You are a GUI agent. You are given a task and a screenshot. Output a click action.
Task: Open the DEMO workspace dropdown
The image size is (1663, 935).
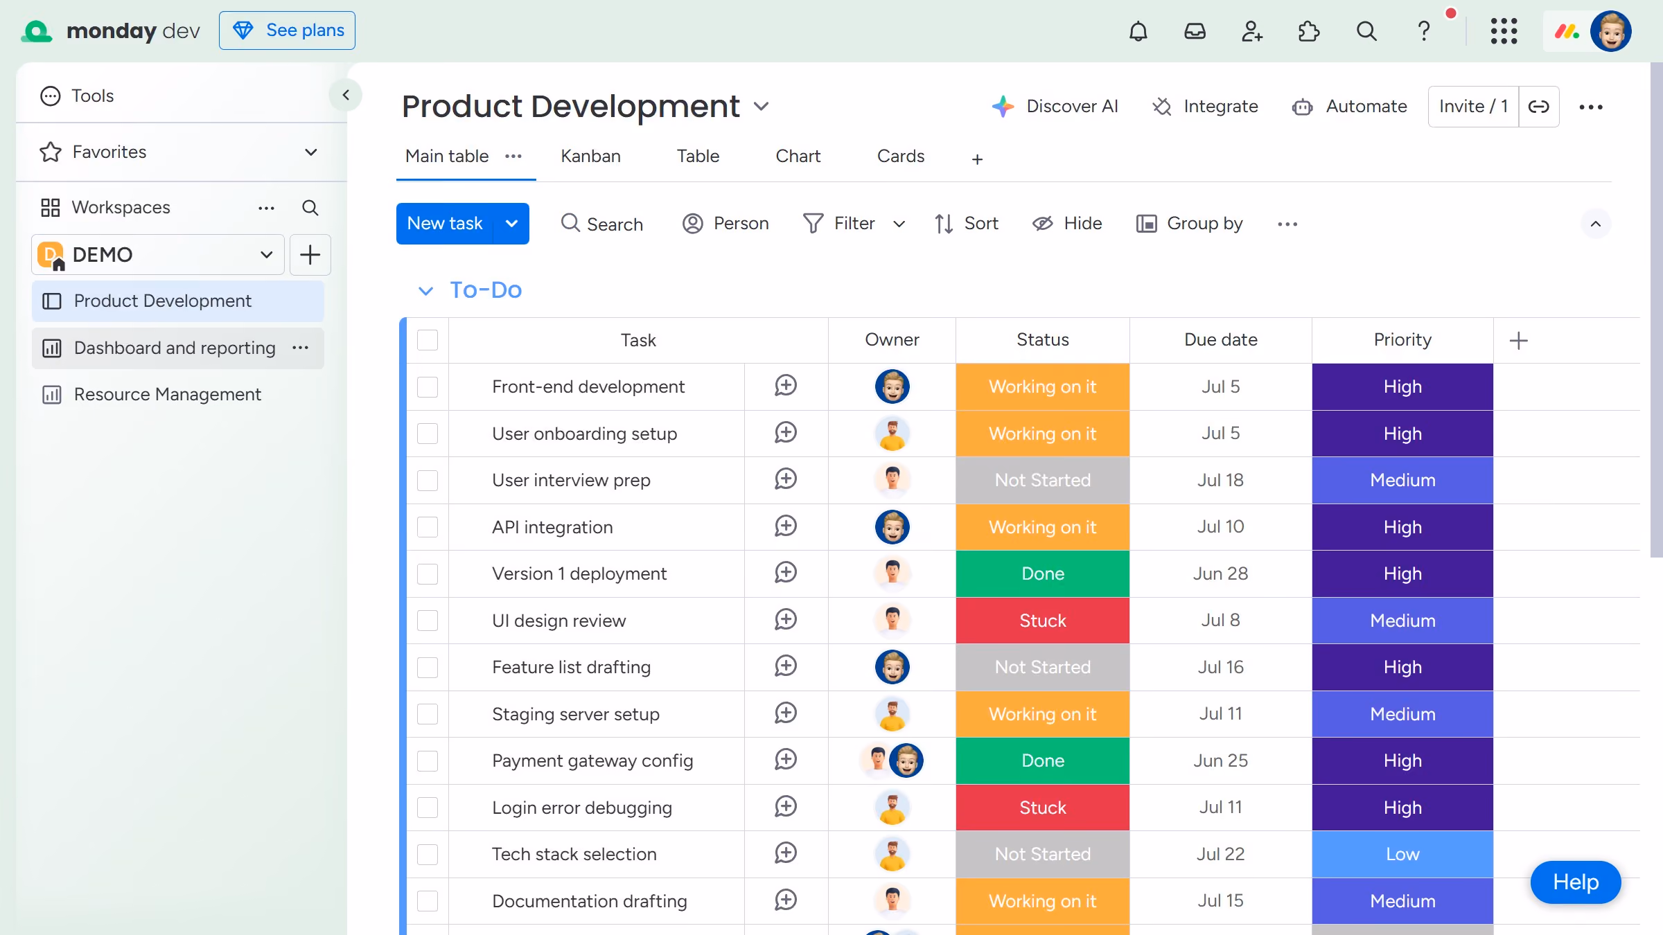tap(158, 255)
